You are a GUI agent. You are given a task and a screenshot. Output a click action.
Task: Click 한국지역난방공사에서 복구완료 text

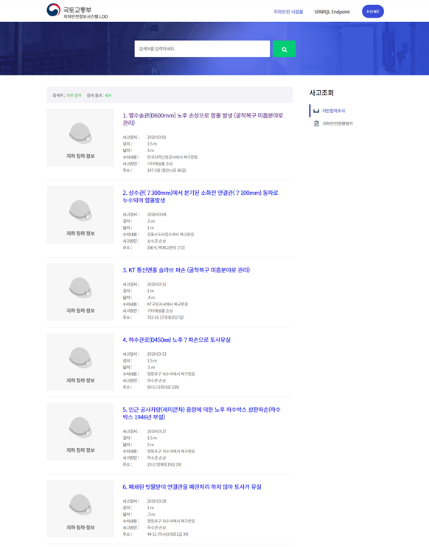point(172,157)
